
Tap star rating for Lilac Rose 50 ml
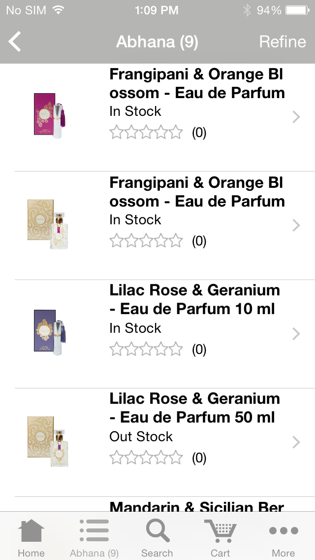click(x=146, y=458)
